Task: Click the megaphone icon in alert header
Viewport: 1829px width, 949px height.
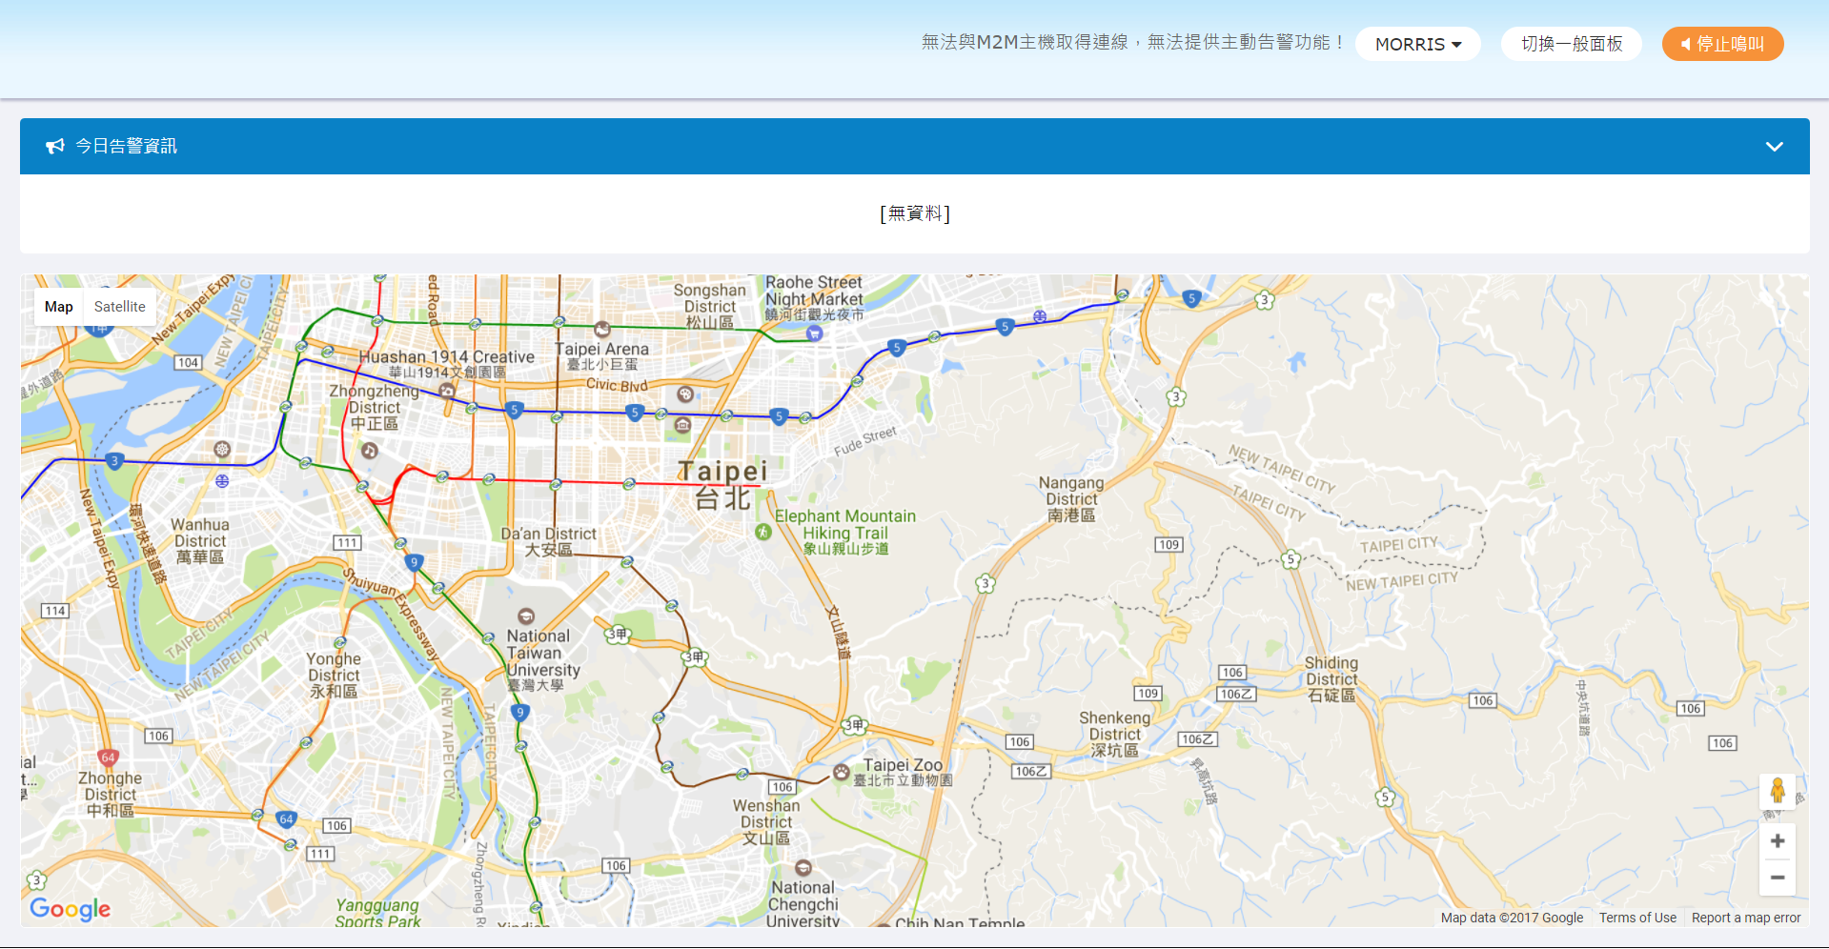Action: click(55, 146)
